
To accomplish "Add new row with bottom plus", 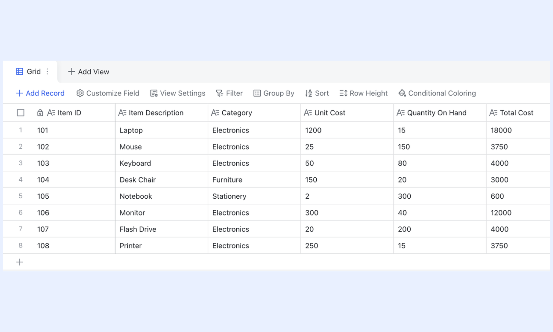I will coord(20,262).
